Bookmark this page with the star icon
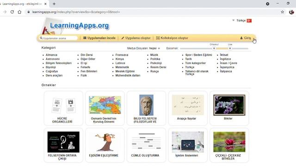Image resolution: width=296 pixels, height=166 pixels. point(283,12)
